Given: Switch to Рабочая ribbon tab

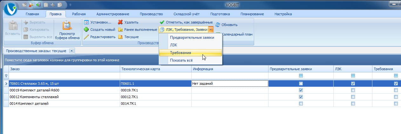Looking at the screenshot, I should 79,14.
